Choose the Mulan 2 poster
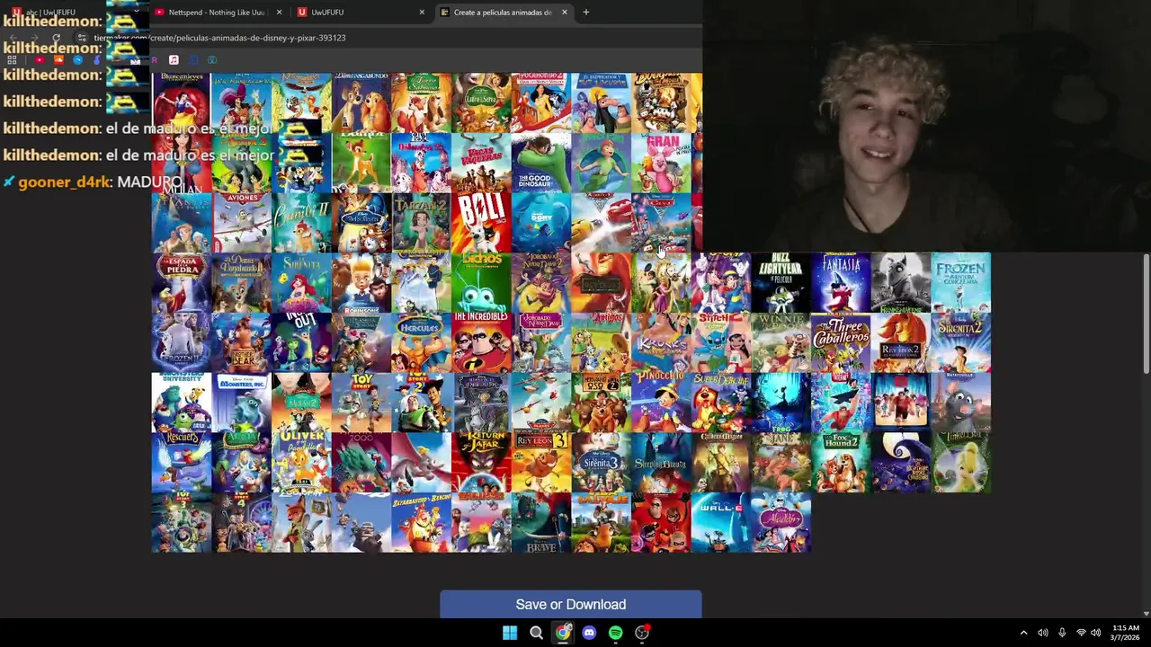1151x647 pixels. [301, 403]
